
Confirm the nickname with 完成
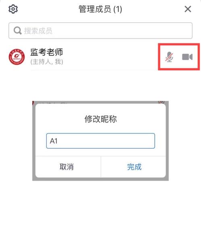(134, 167)
